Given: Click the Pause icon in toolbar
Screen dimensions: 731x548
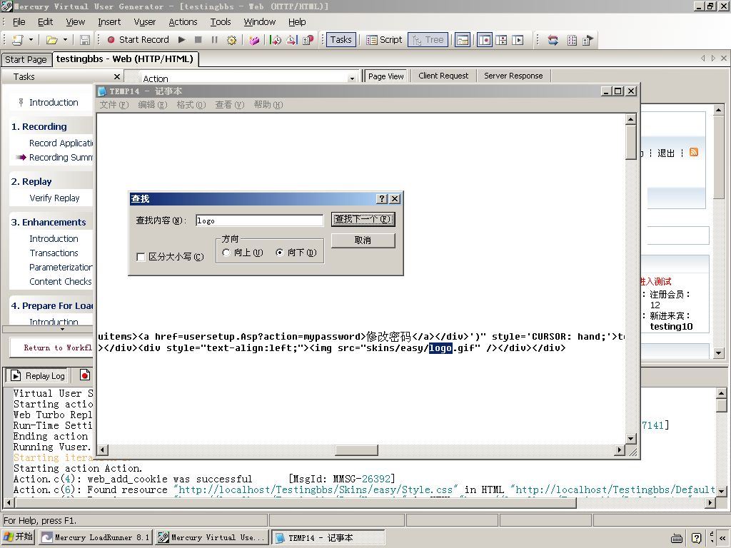Looking at the screenshot, I should click(214, 40).
